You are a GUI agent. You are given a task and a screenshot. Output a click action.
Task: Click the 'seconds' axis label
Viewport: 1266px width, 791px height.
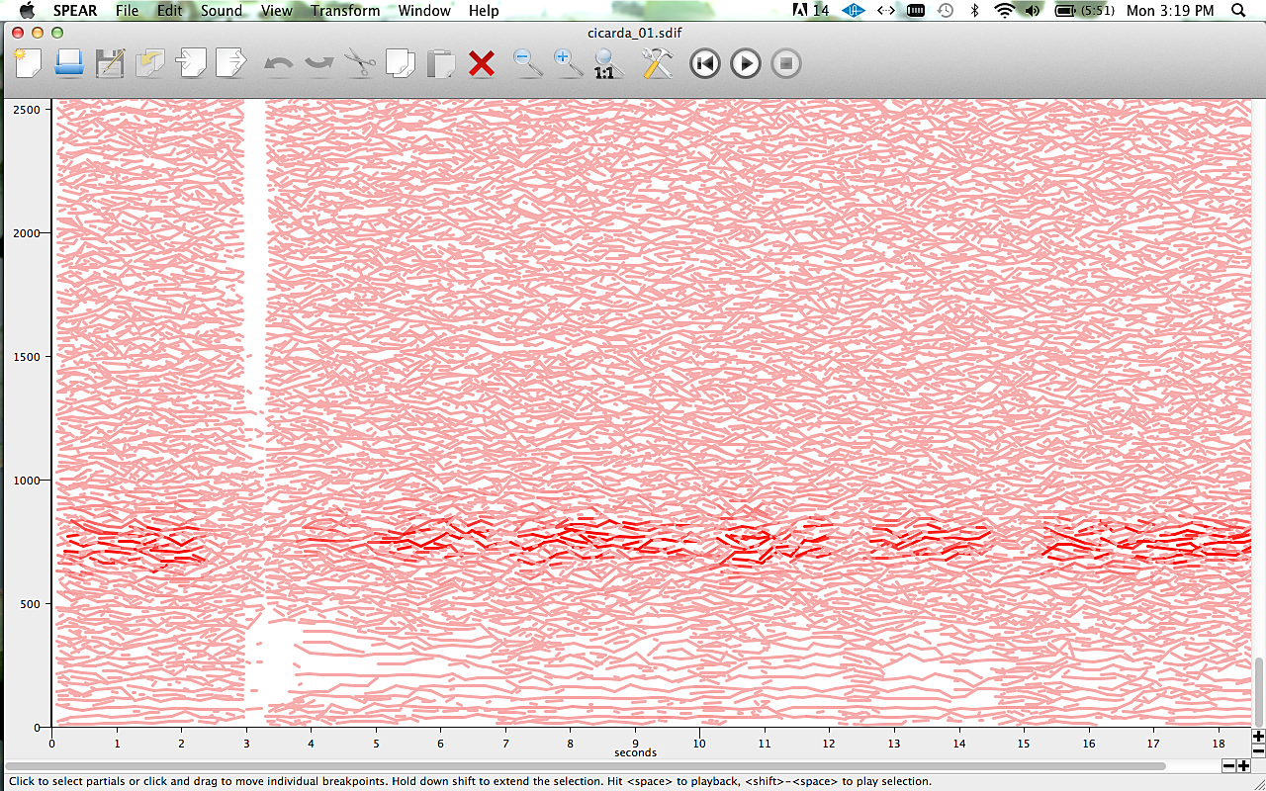tap(635, 753)
